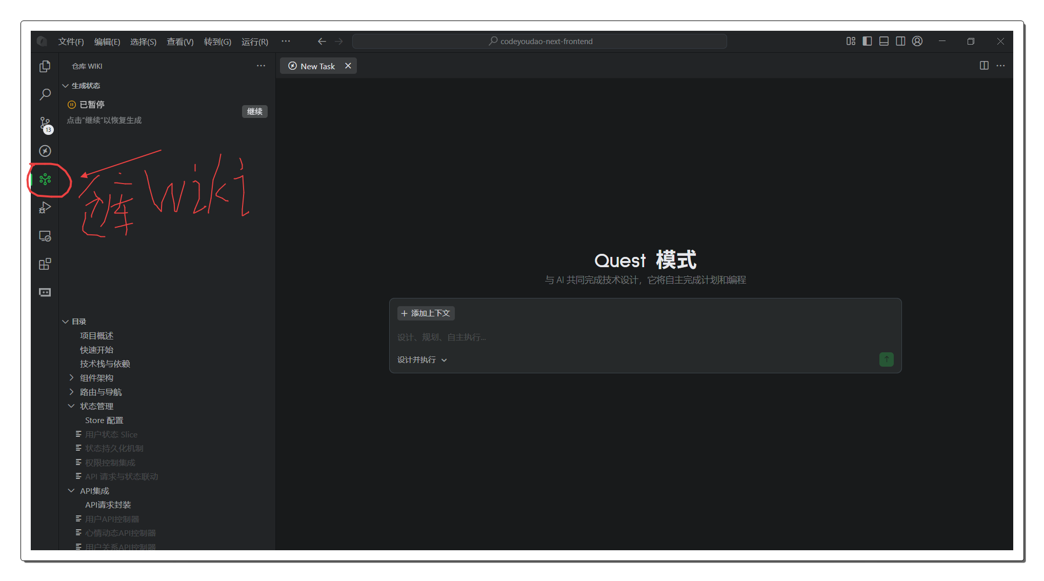Open the 选择(S) menu
This screenshot has width=1044, height=581.
(143, 42)
